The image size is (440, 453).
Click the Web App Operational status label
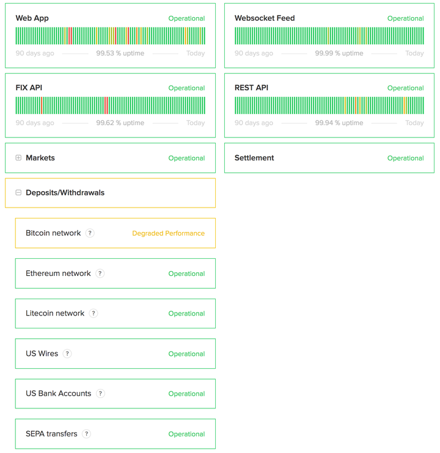coord(186,18)
